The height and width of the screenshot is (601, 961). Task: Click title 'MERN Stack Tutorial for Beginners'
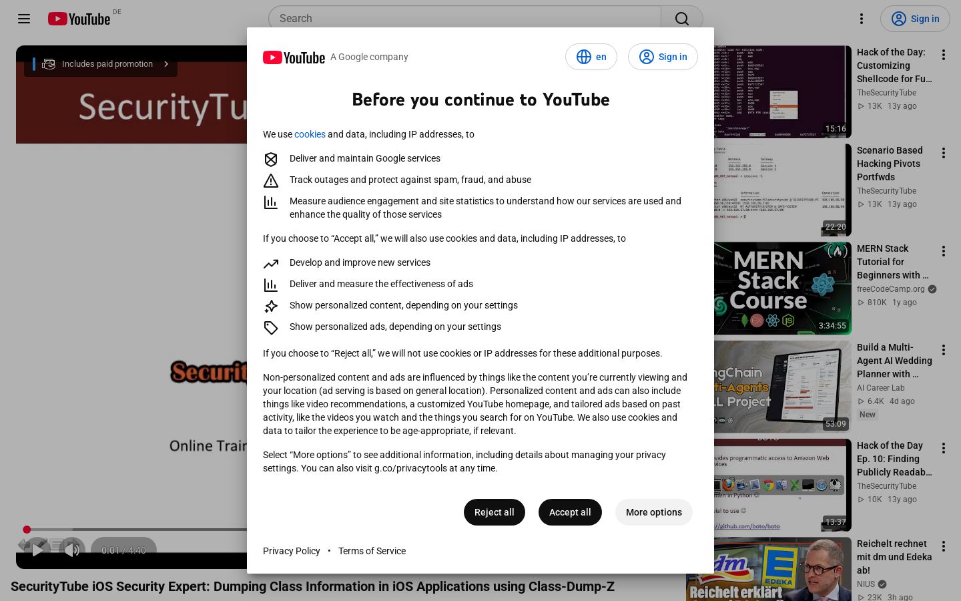click(x=893, y=262)
